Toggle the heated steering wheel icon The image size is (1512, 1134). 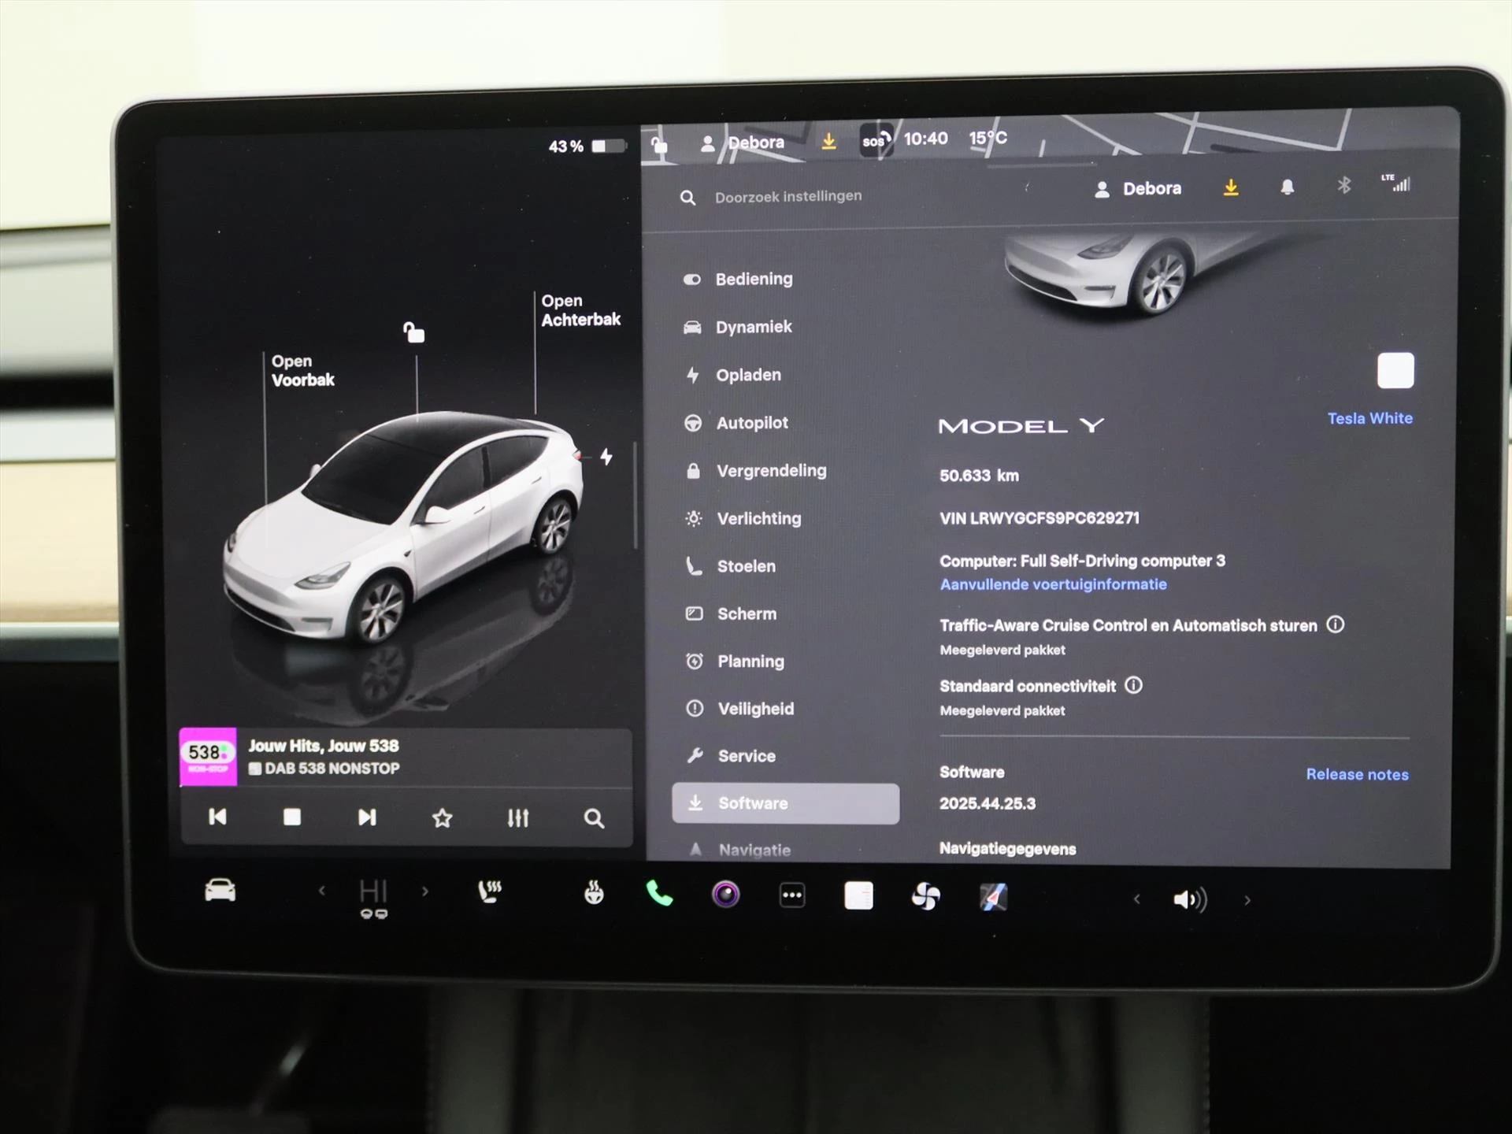pyautogui.click(x=594, y=893)
